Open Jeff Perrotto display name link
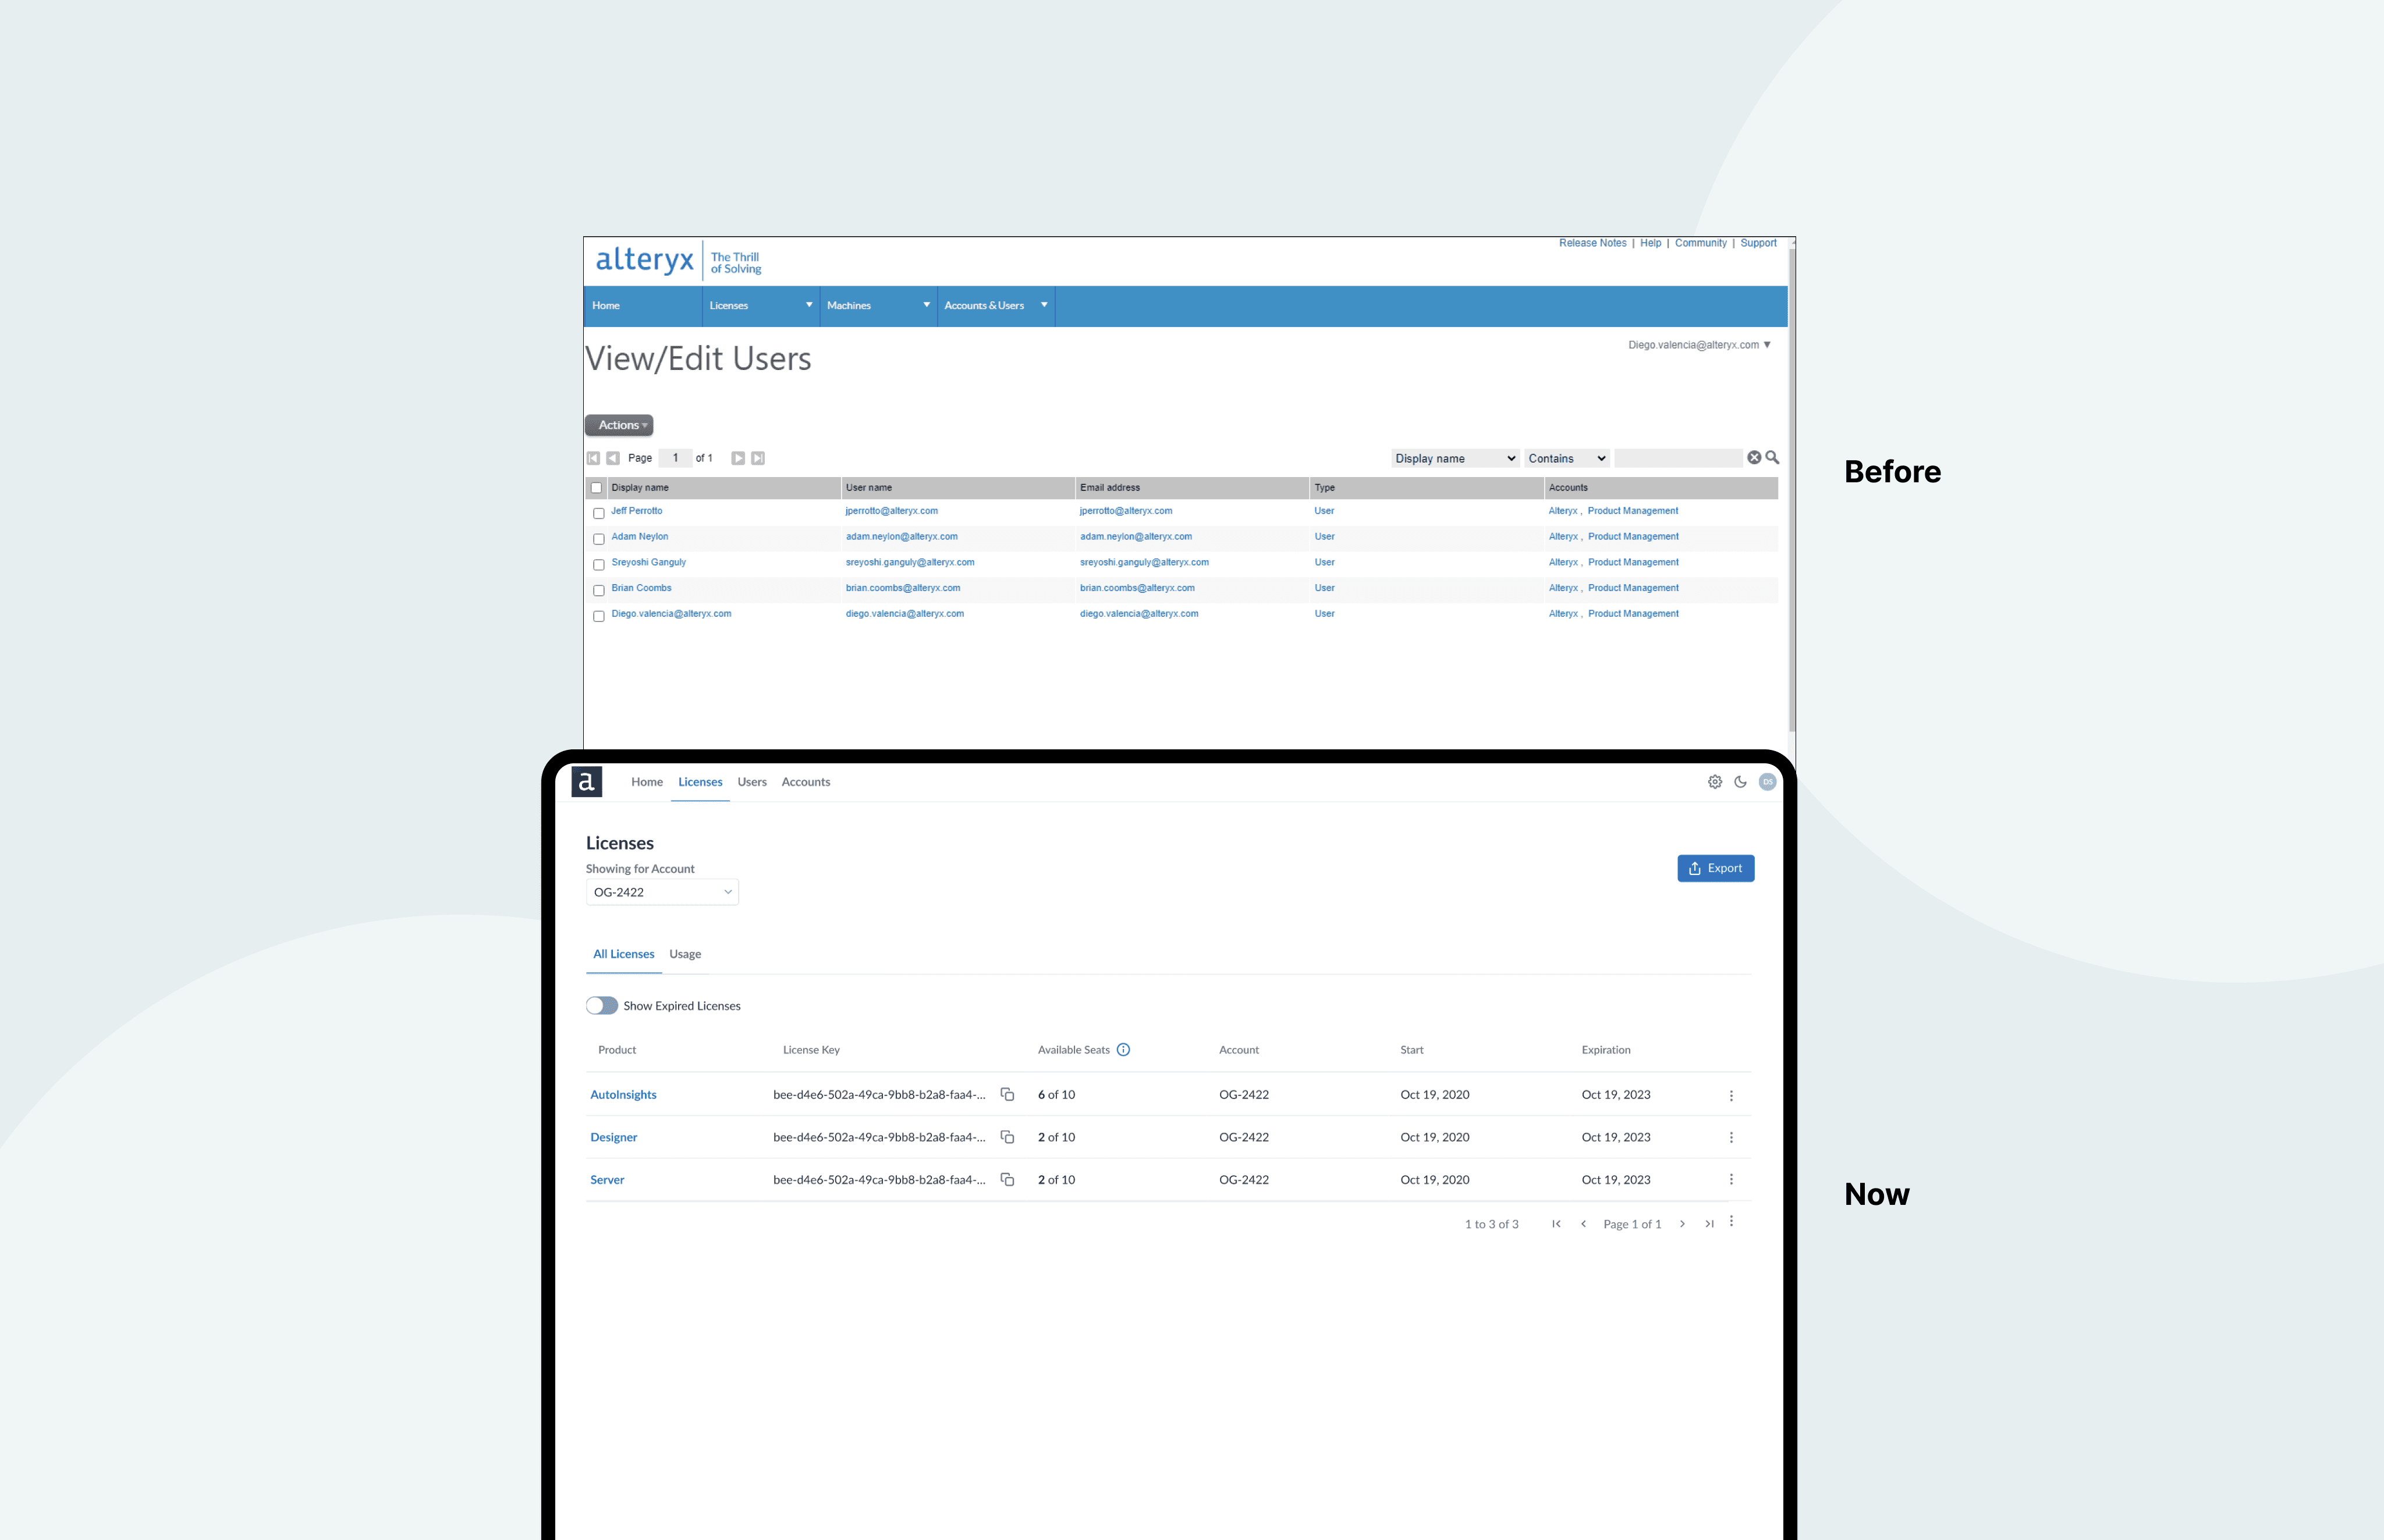The width and height of the screenshot is (2384, 1540). [637, 511]
